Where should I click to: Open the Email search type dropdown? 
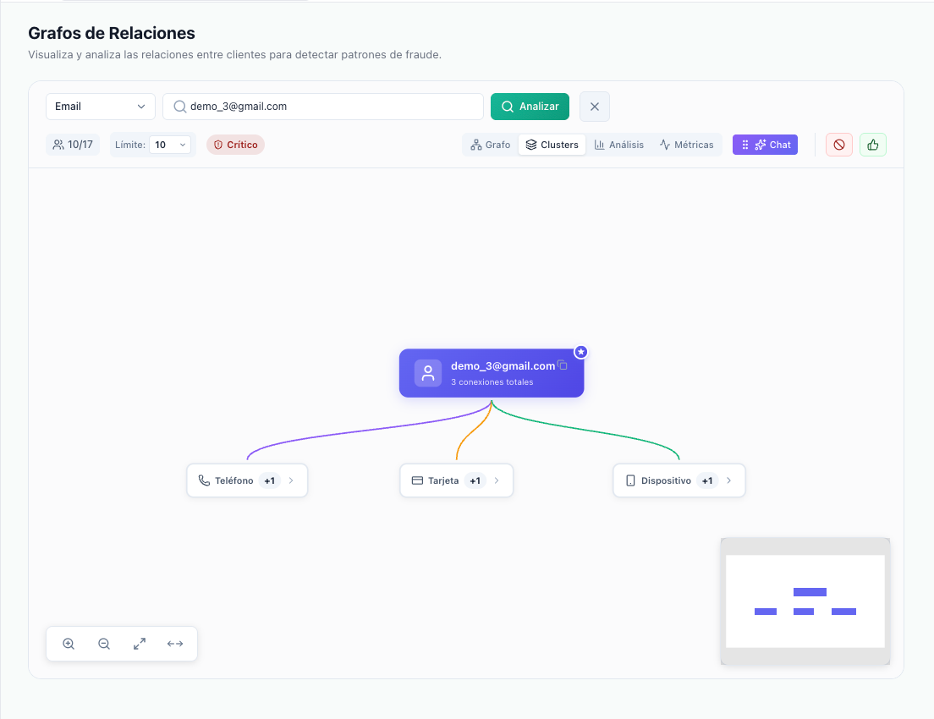(100, 107)
